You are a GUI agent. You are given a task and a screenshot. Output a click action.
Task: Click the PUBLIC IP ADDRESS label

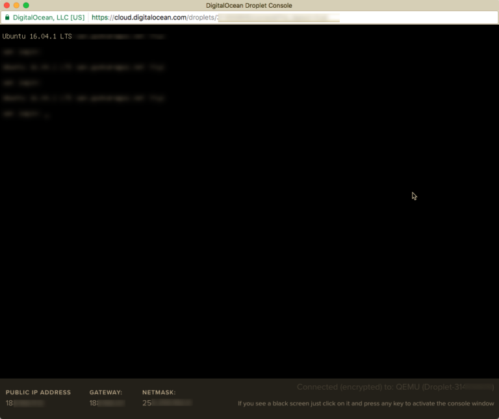38,392
